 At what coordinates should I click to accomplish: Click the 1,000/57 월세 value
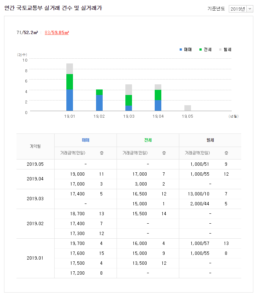pyautogui.click(x=200, y=243)
